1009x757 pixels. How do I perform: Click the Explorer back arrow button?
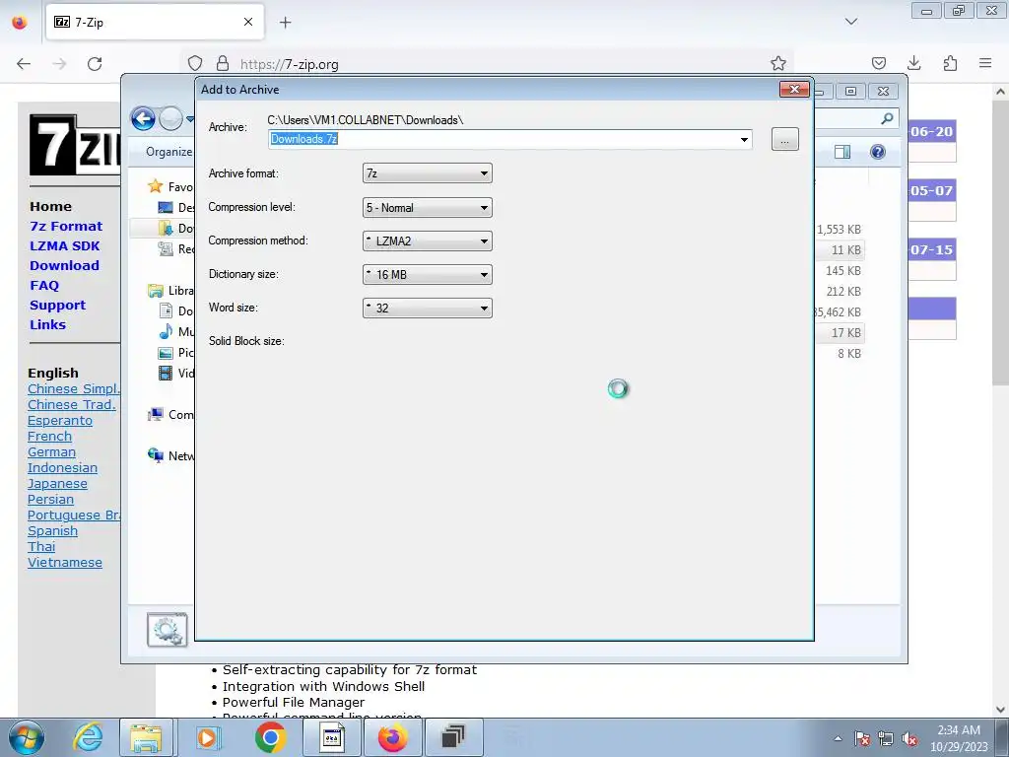point(143,118)
